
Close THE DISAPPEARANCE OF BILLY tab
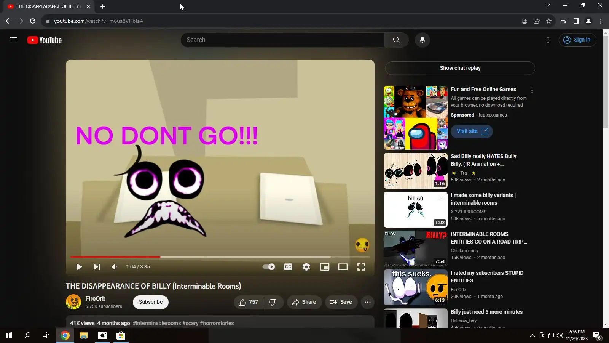[88, 6]
